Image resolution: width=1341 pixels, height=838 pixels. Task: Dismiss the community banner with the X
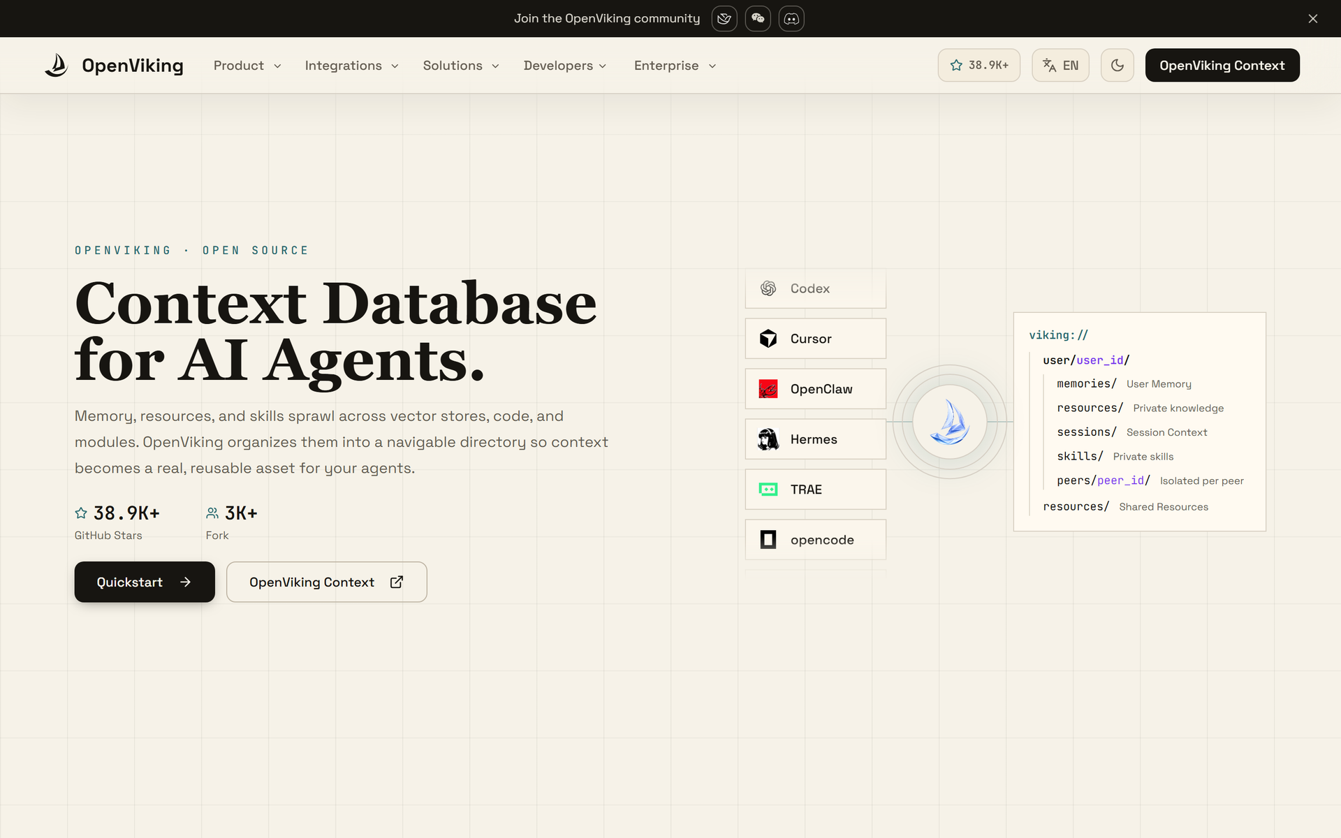pyautogui.click(x=1313, y=19)
